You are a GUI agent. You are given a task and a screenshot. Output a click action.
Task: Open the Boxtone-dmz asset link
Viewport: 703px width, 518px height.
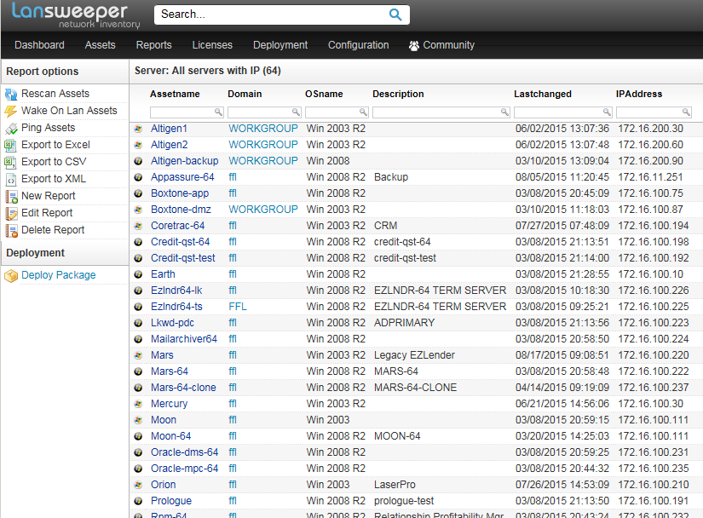(x=181, y=210)
